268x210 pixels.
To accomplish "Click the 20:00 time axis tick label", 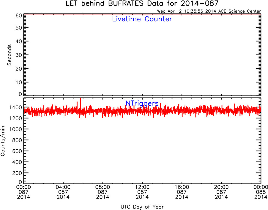I will [221, 192].
